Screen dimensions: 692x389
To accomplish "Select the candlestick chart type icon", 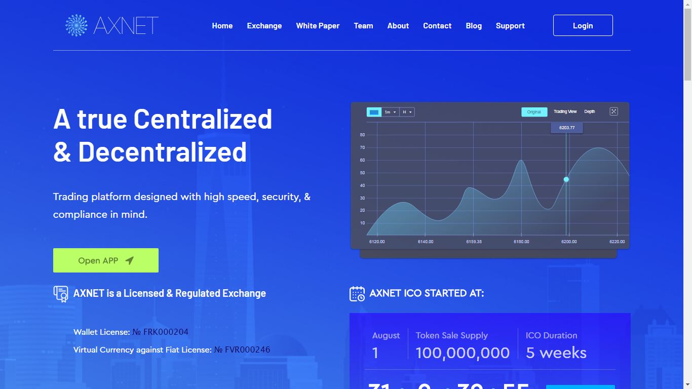I will [374, 112].
